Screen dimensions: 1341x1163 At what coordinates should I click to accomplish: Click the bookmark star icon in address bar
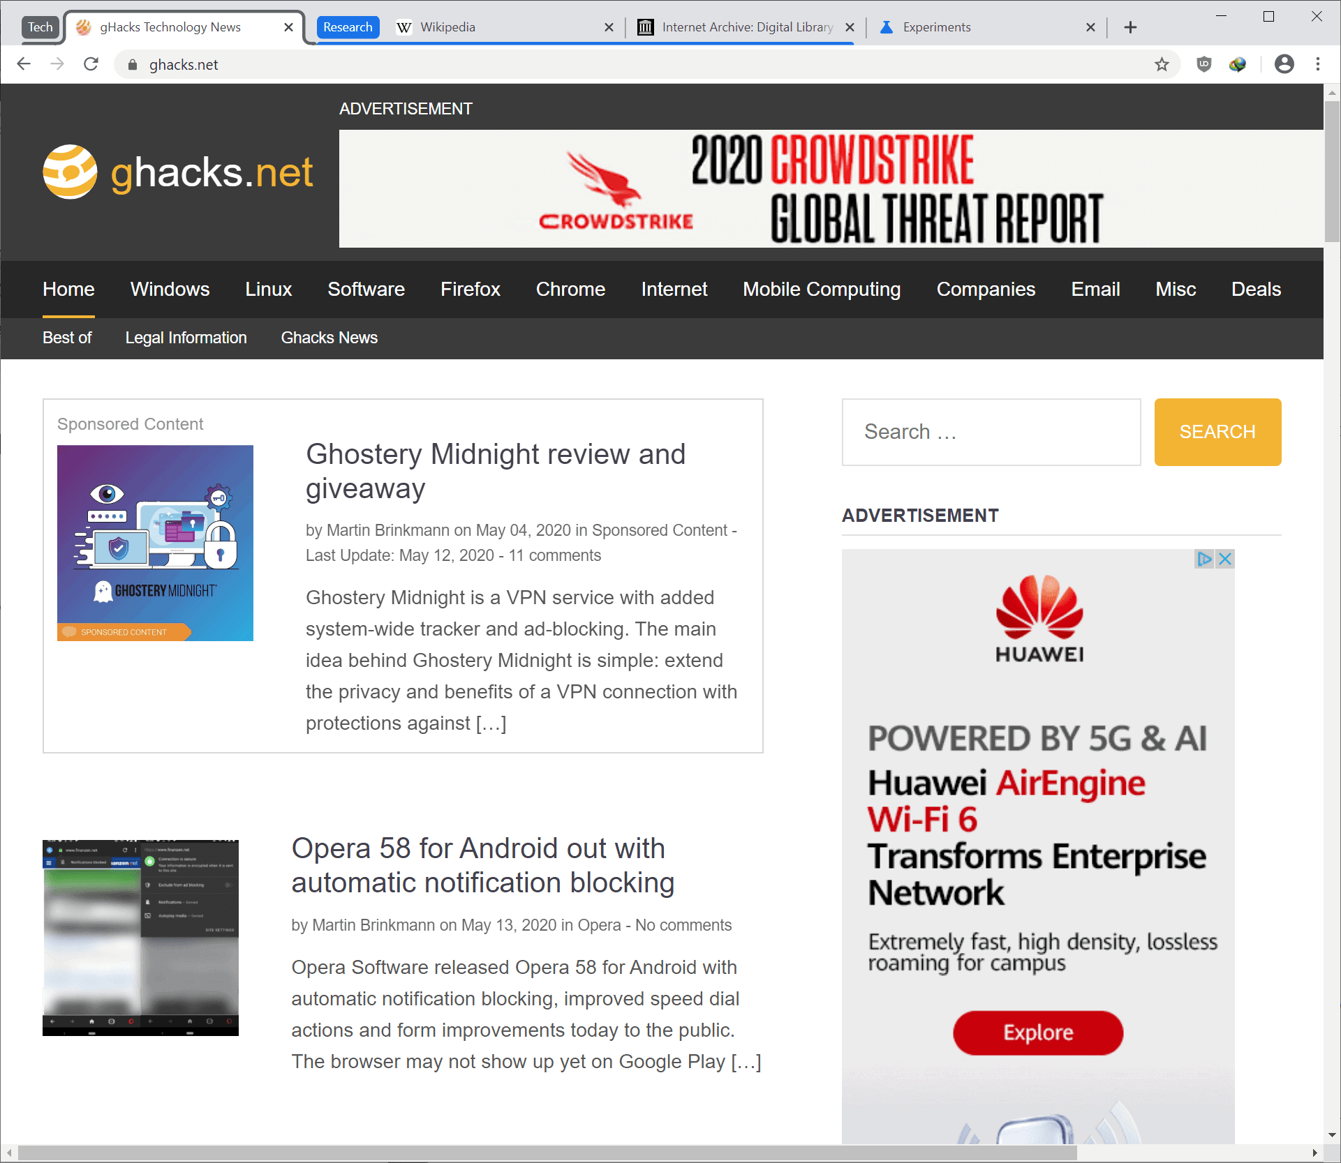1163,63
